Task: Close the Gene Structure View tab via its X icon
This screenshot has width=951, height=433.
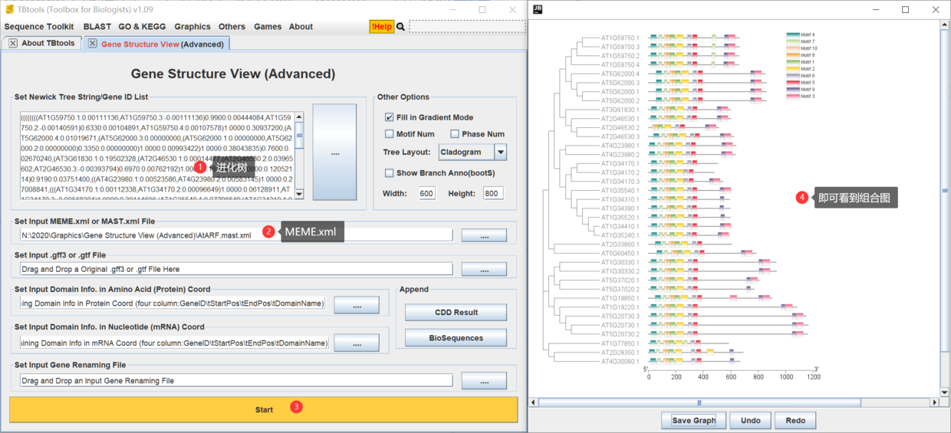Action: point(93,44)
